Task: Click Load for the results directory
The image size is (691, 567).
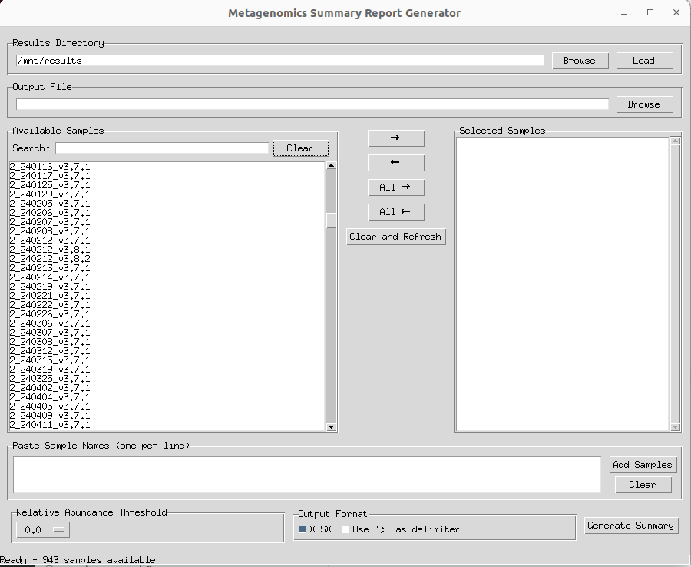Action: [643, 61]
